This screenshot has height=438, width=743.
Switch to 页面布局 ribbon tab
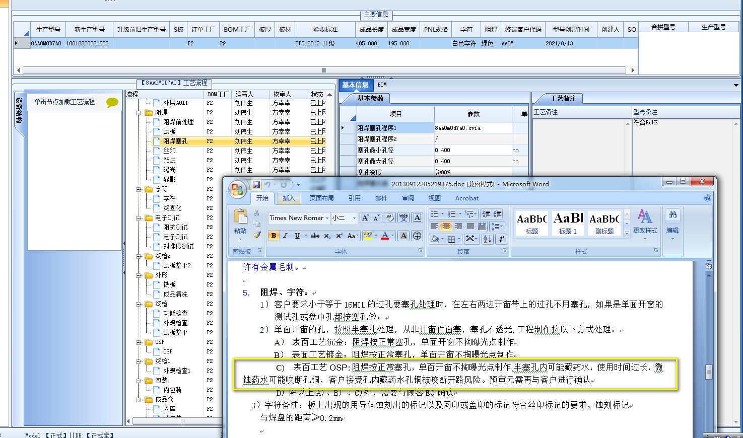tap(321, 198)
